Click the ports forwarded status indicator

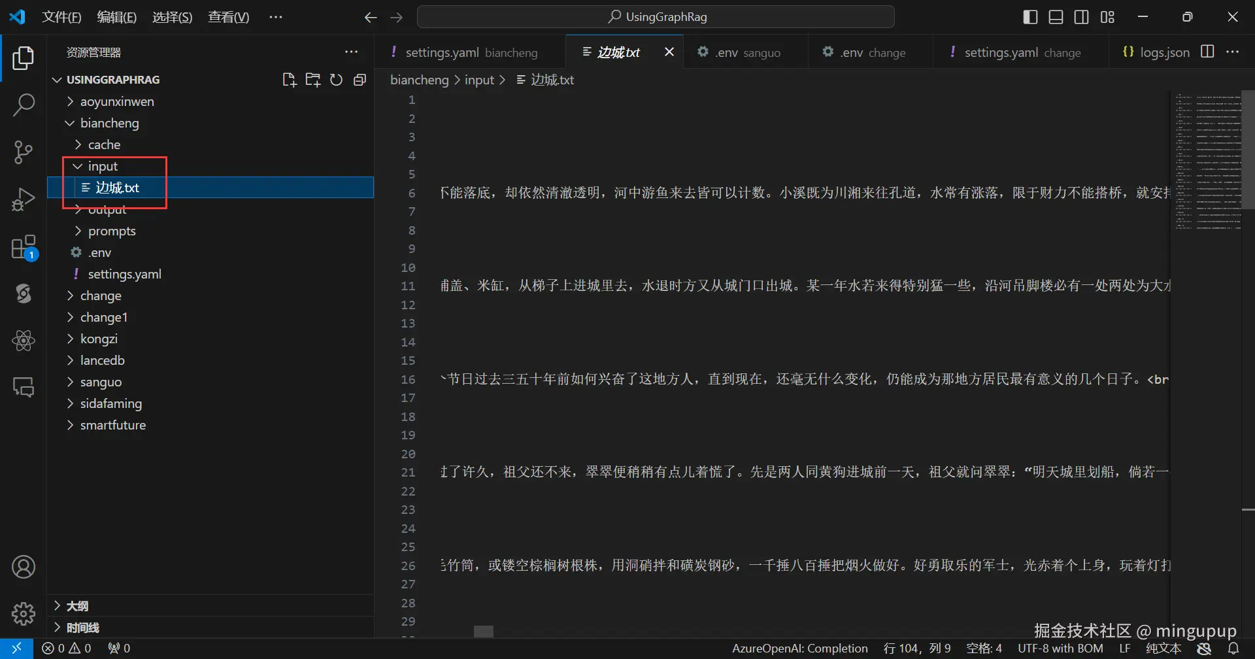119,648
